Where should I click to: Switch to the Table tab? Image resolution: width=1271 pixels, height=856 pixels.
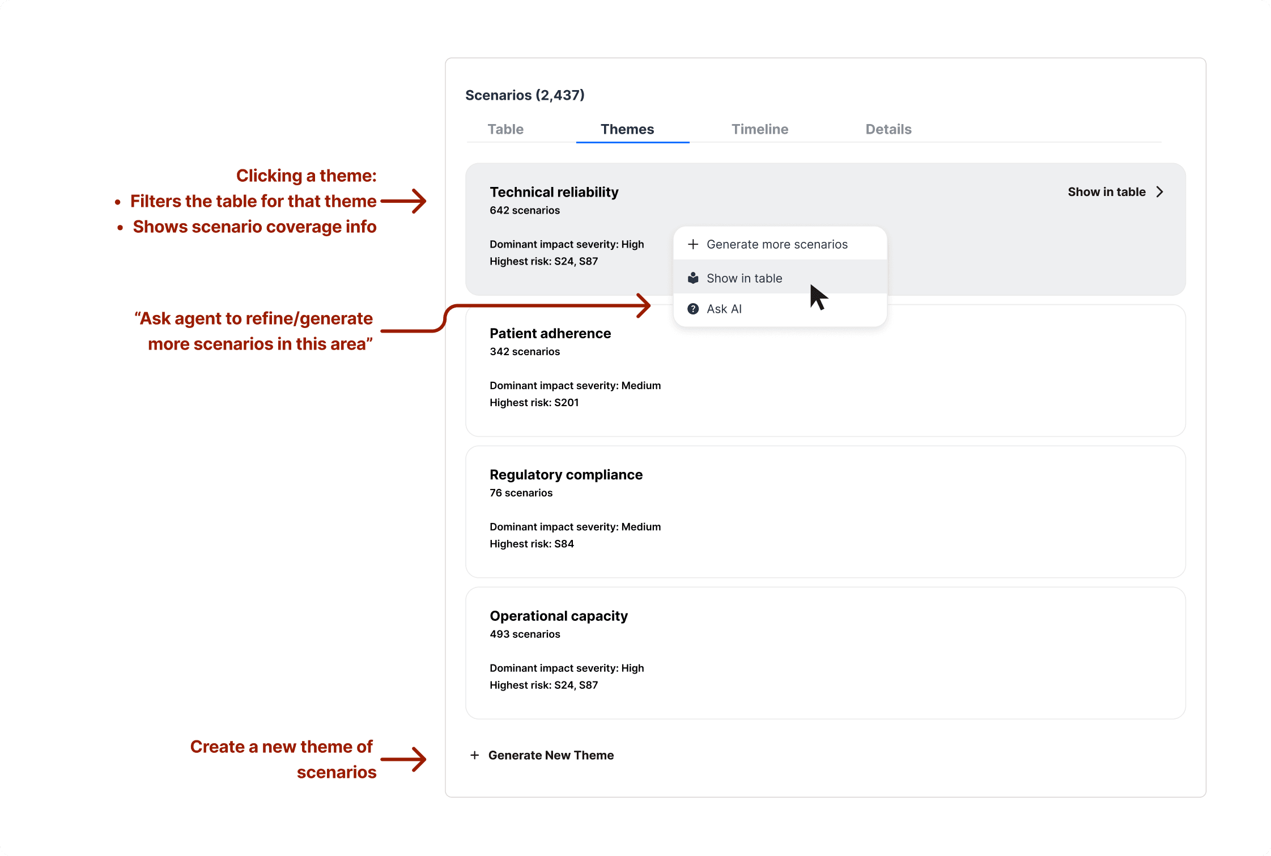pyautogui.click(x=505, y=129)
